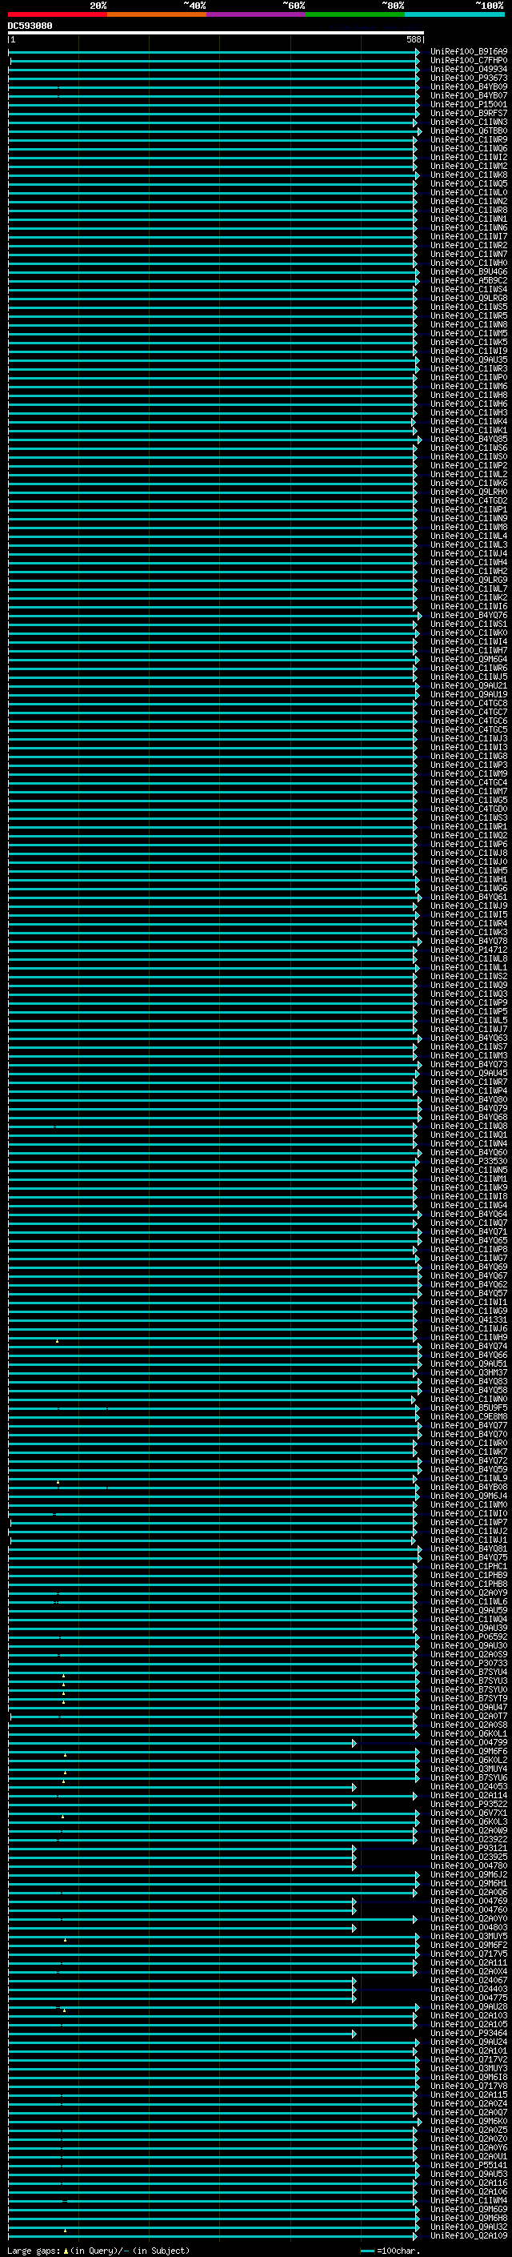Select hit label UniRef100_O24053

(x=469, y=1785)
